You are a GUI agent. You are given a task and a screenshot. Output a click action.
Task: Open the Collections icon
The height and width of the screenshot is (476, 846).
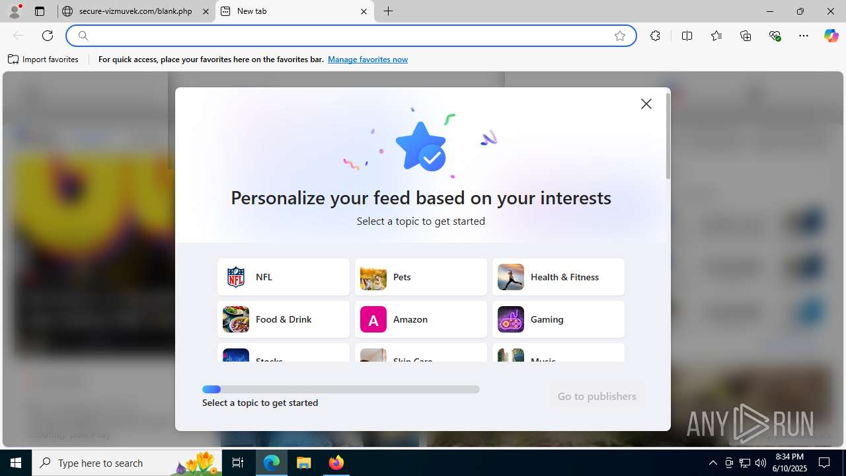tap(746, 36)
